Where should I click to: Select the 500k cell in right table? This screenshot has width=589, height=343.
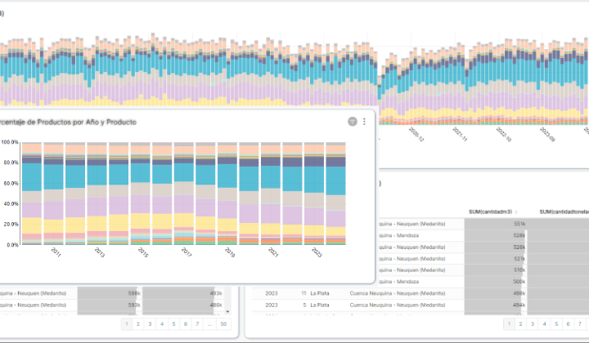point(495,282)
